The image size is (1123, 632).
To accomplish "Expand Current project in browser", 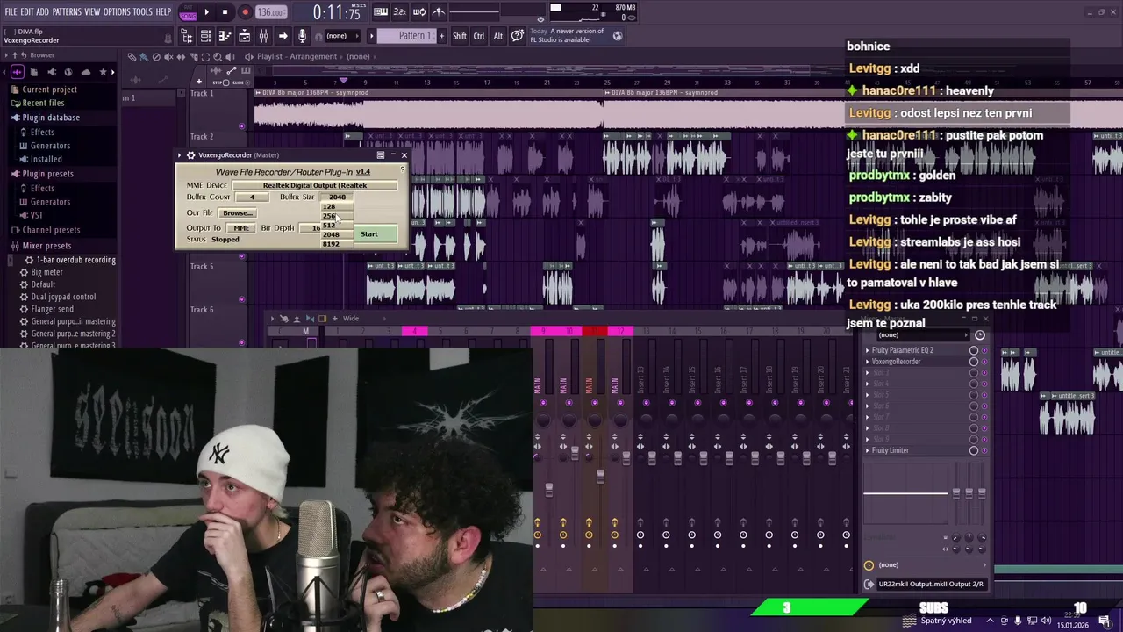I will coord(49,90).
